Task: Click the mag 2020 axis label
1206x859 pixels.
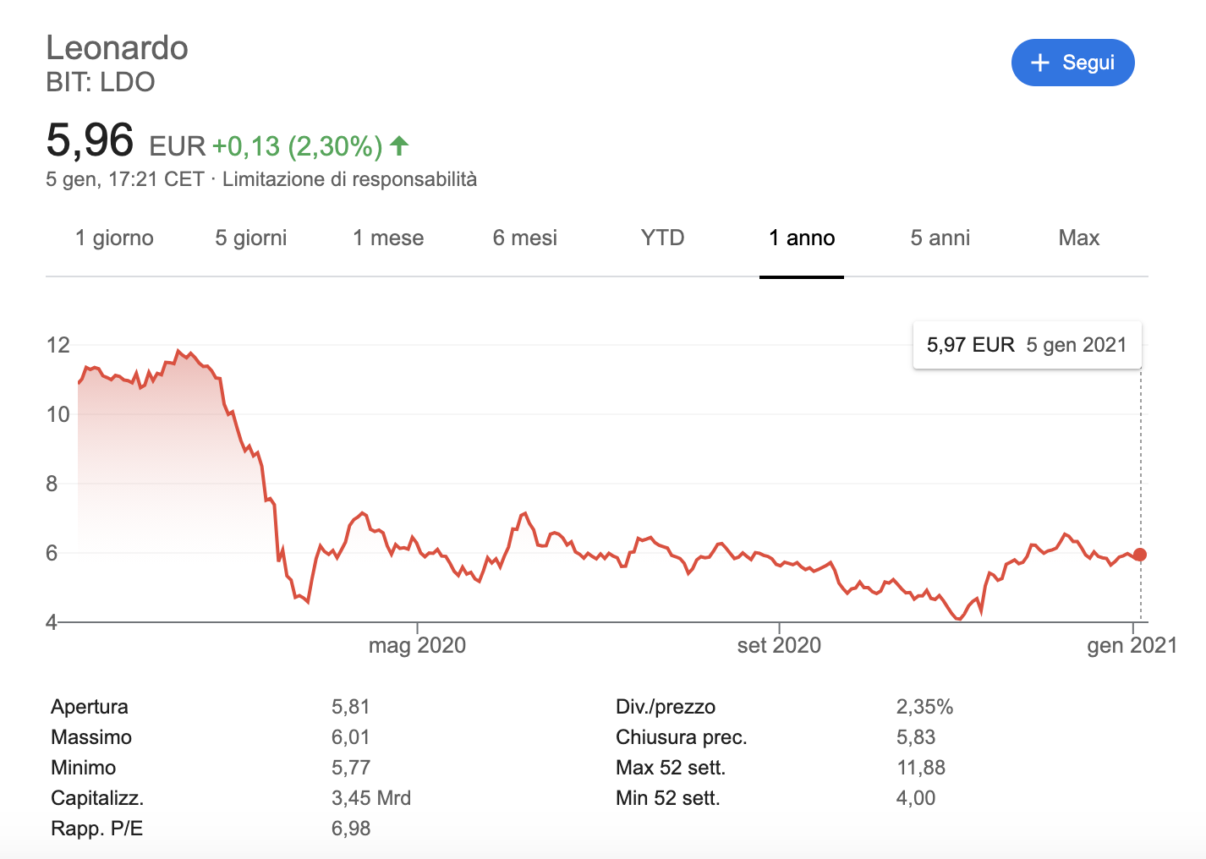Action: click(417, 644)
